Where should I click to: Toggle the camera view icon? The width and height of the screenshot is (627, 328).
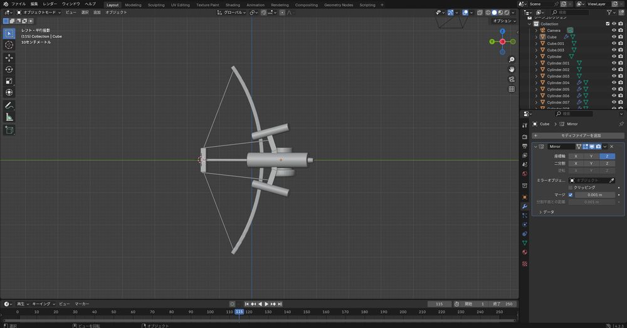(x=512, y=79)
